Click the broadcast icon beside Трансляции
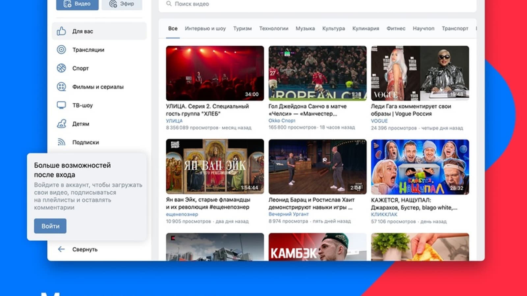 tap(61, 50)
